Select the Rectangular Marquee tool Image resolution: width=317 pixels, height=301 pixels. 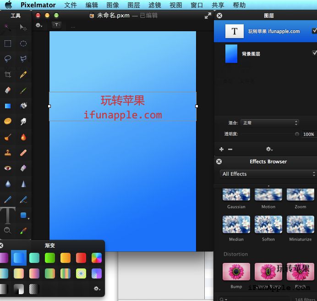8,44
